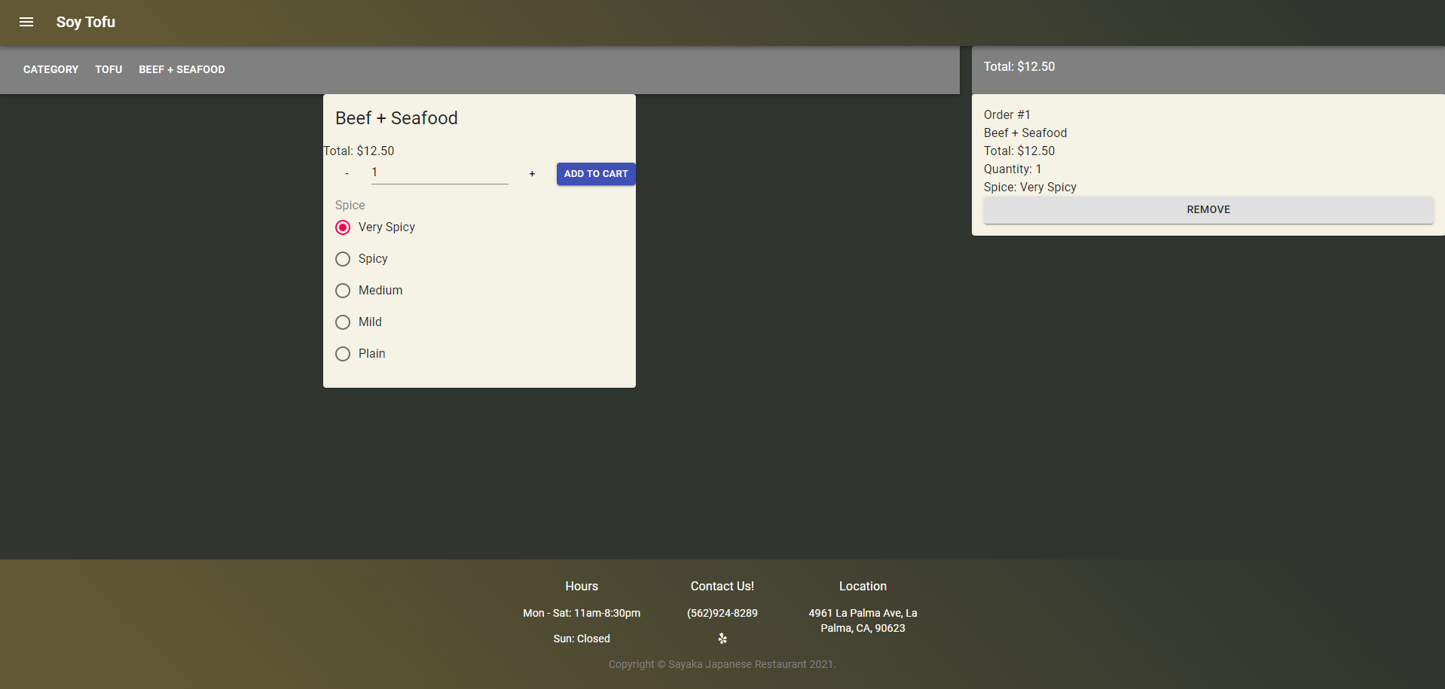This screenshot has width=1445, height=689.
Task: Go to the TOFU breadcrumb
Action: point(108,69)
